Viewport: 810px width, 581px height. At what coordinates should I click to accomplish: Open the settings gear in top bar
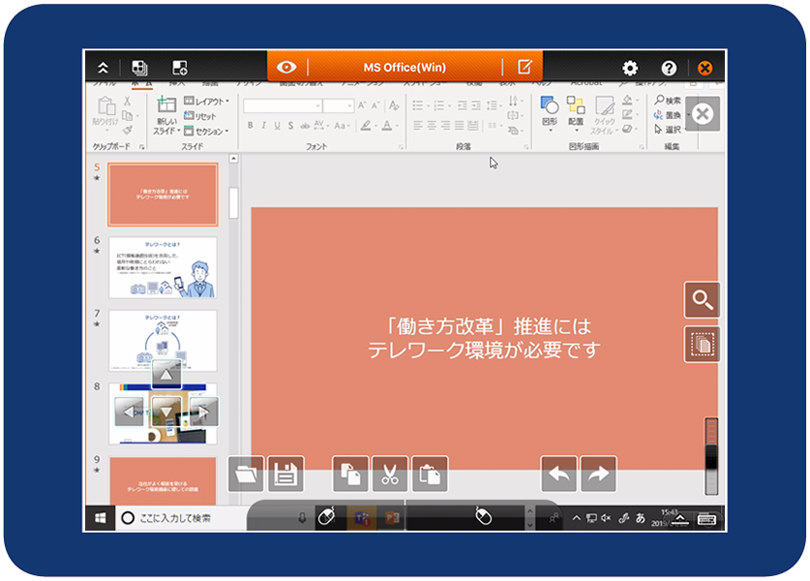point(630,68)
